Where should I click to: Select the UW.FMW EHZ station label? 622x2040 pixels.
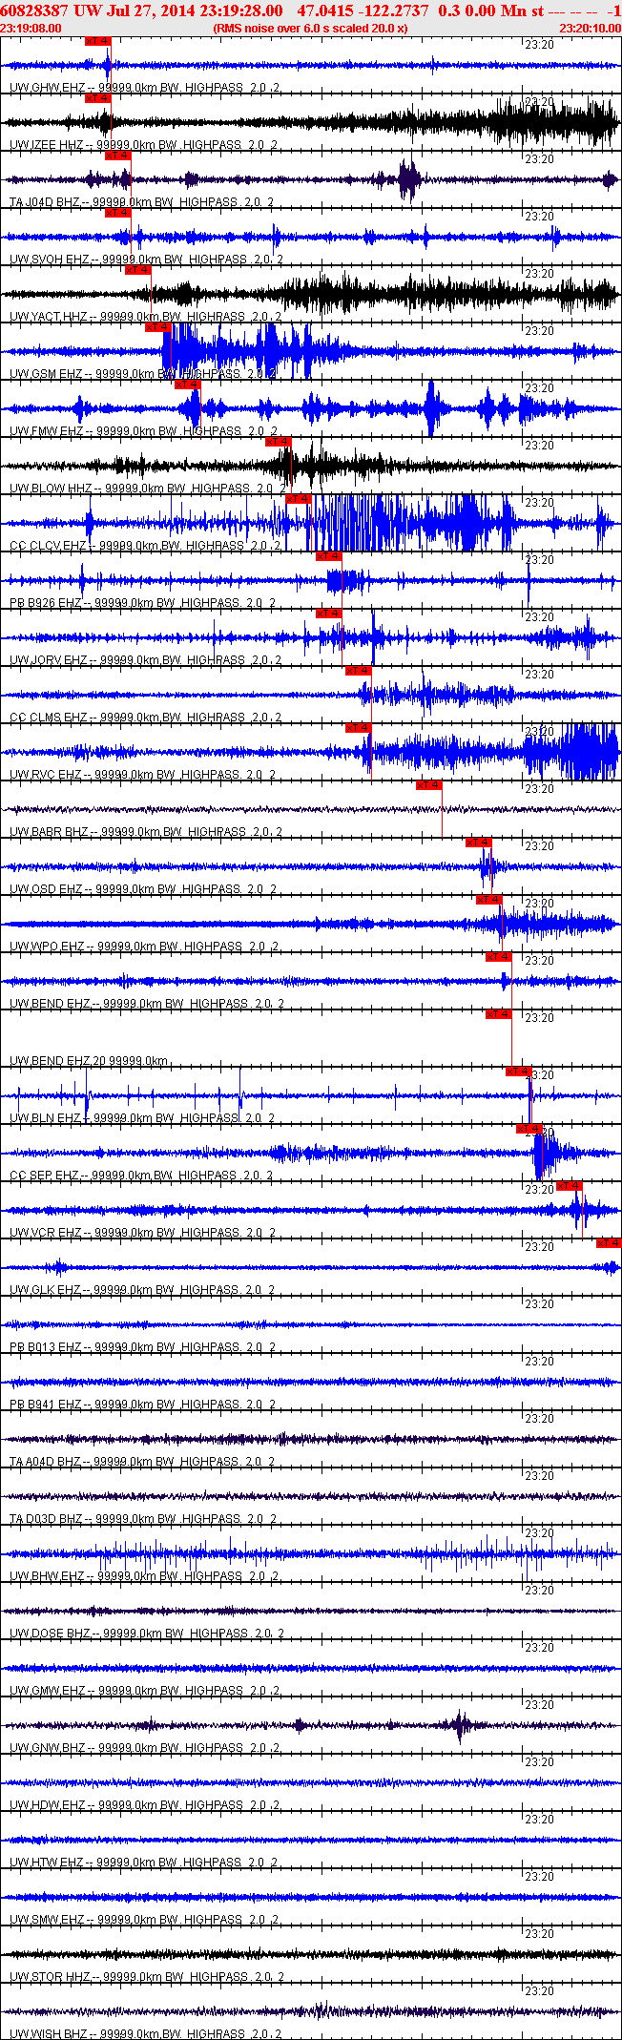[143, 431]
